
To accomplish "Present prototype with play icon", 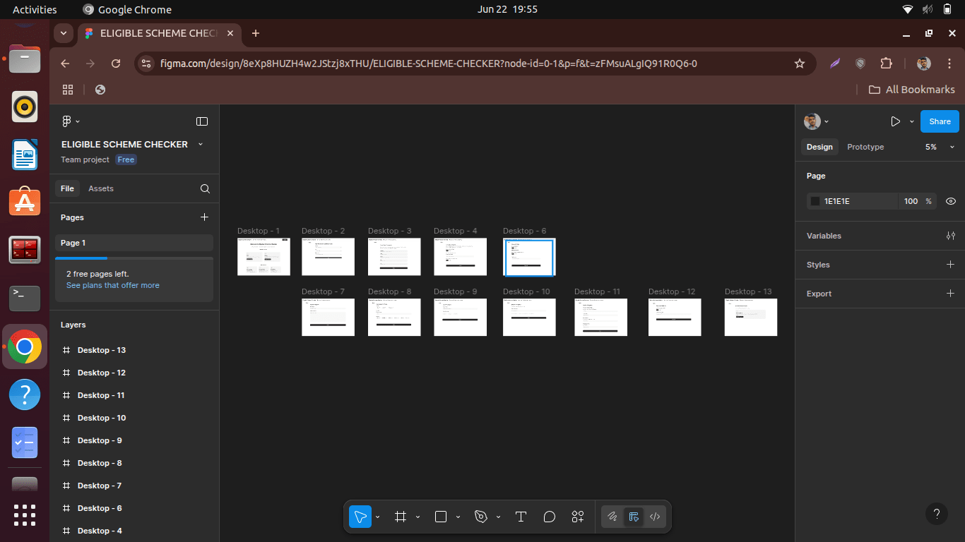I will point(895,121).
